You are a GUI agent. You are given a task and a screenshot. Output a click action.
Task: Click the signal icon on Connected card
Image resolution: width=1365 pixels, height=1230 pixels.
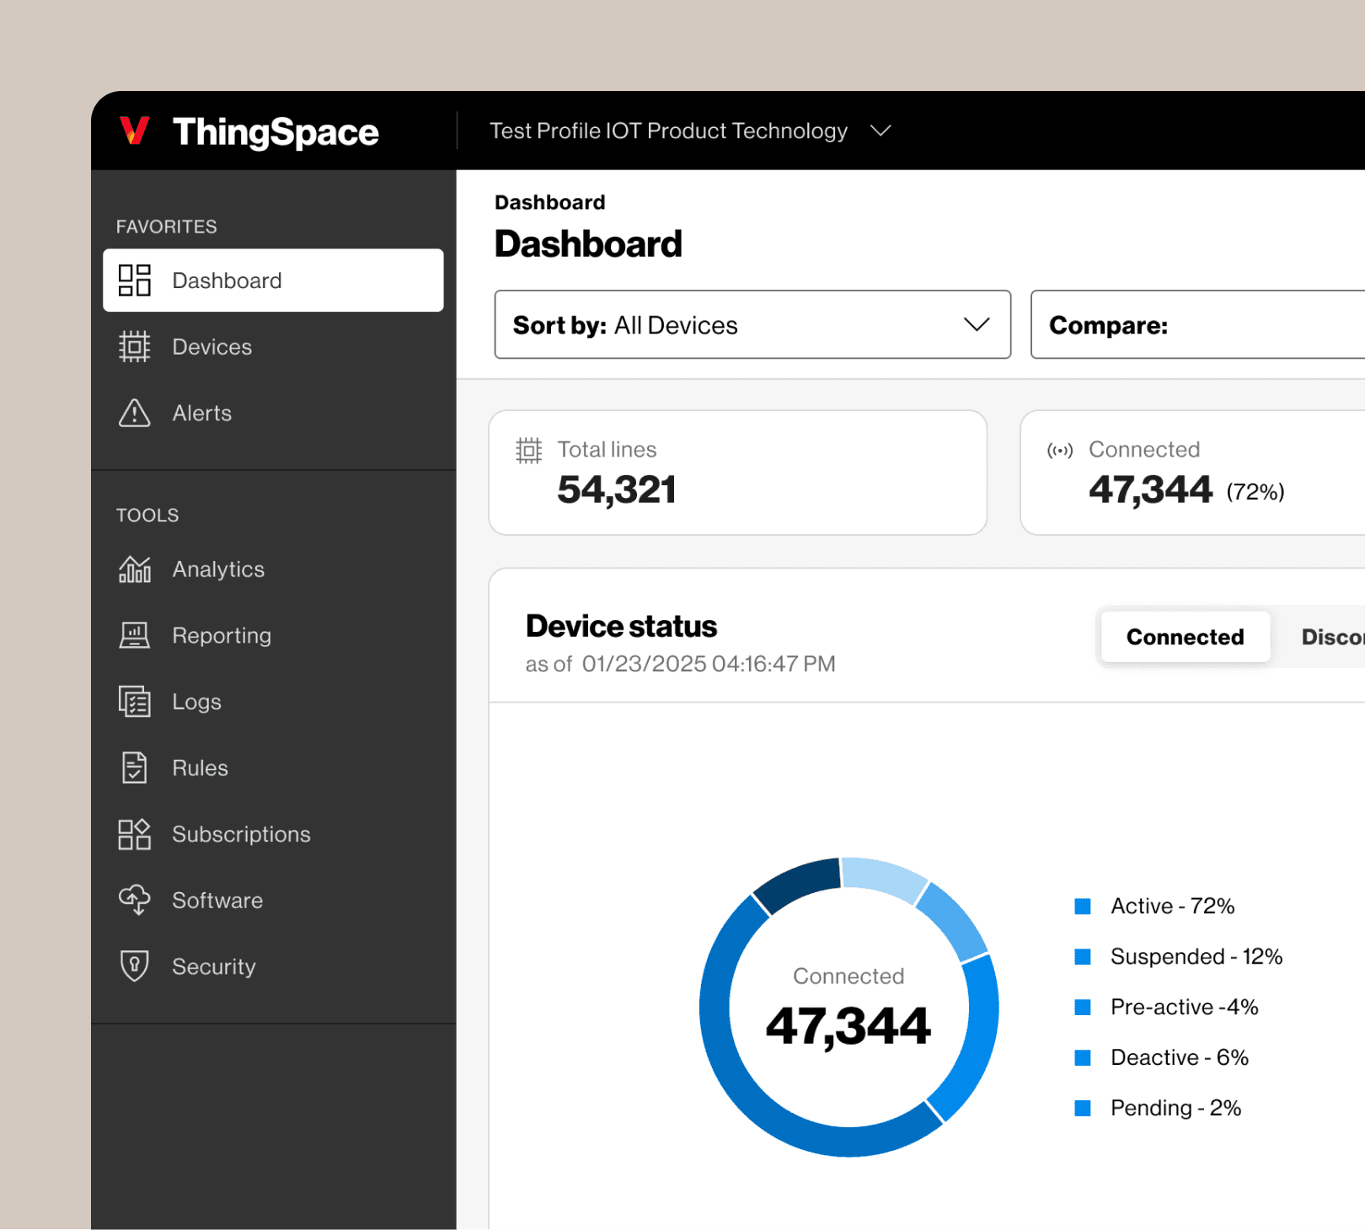tap(1060, 451)
